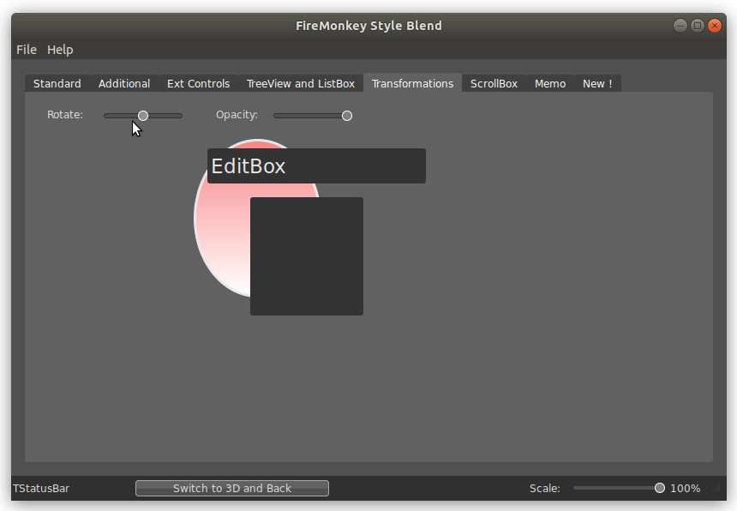The height and width of the screenshot is (511, 737).
Task: Select the TreeView and ListBox tab
Action: click(301, 84)
